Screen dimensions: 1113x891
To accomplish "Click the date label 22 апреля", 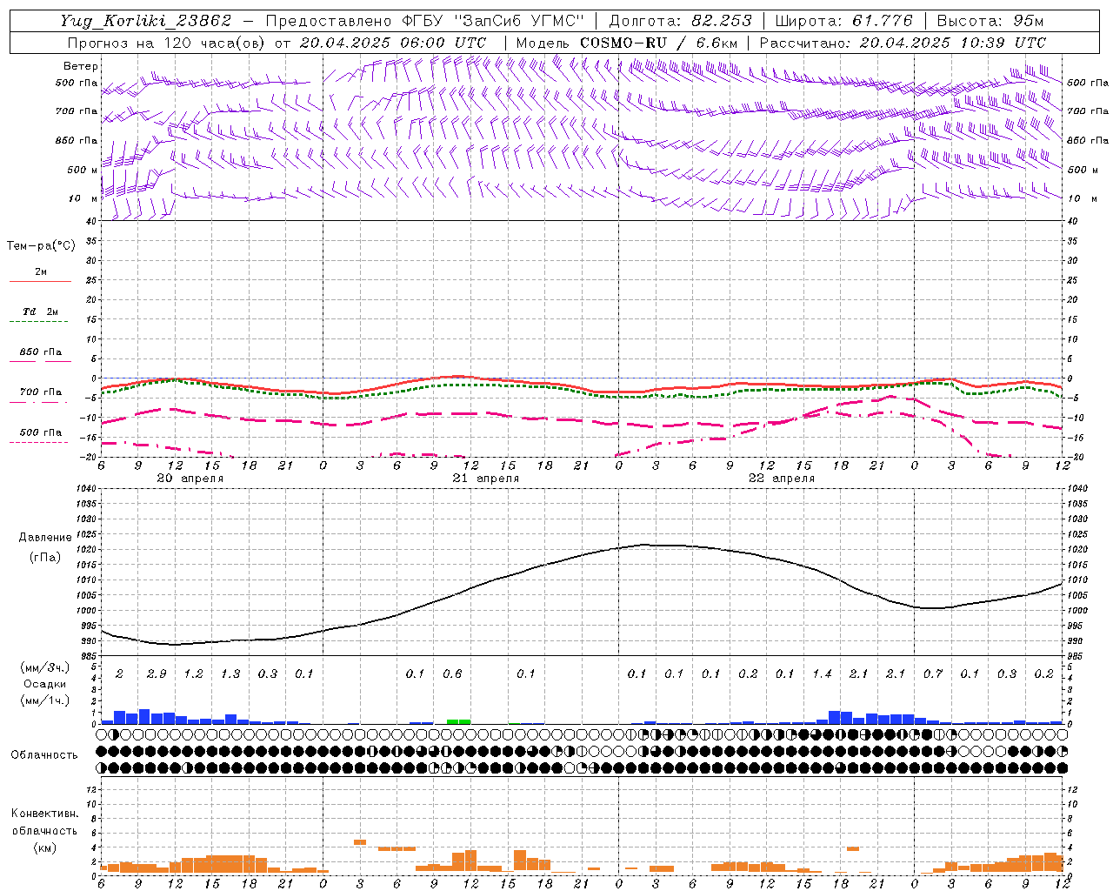I will (782, 479).
